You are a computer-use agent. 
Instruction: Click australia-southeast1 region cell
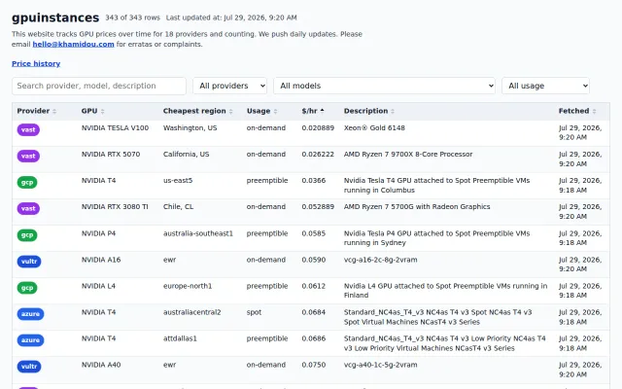[x=198, y=233]
